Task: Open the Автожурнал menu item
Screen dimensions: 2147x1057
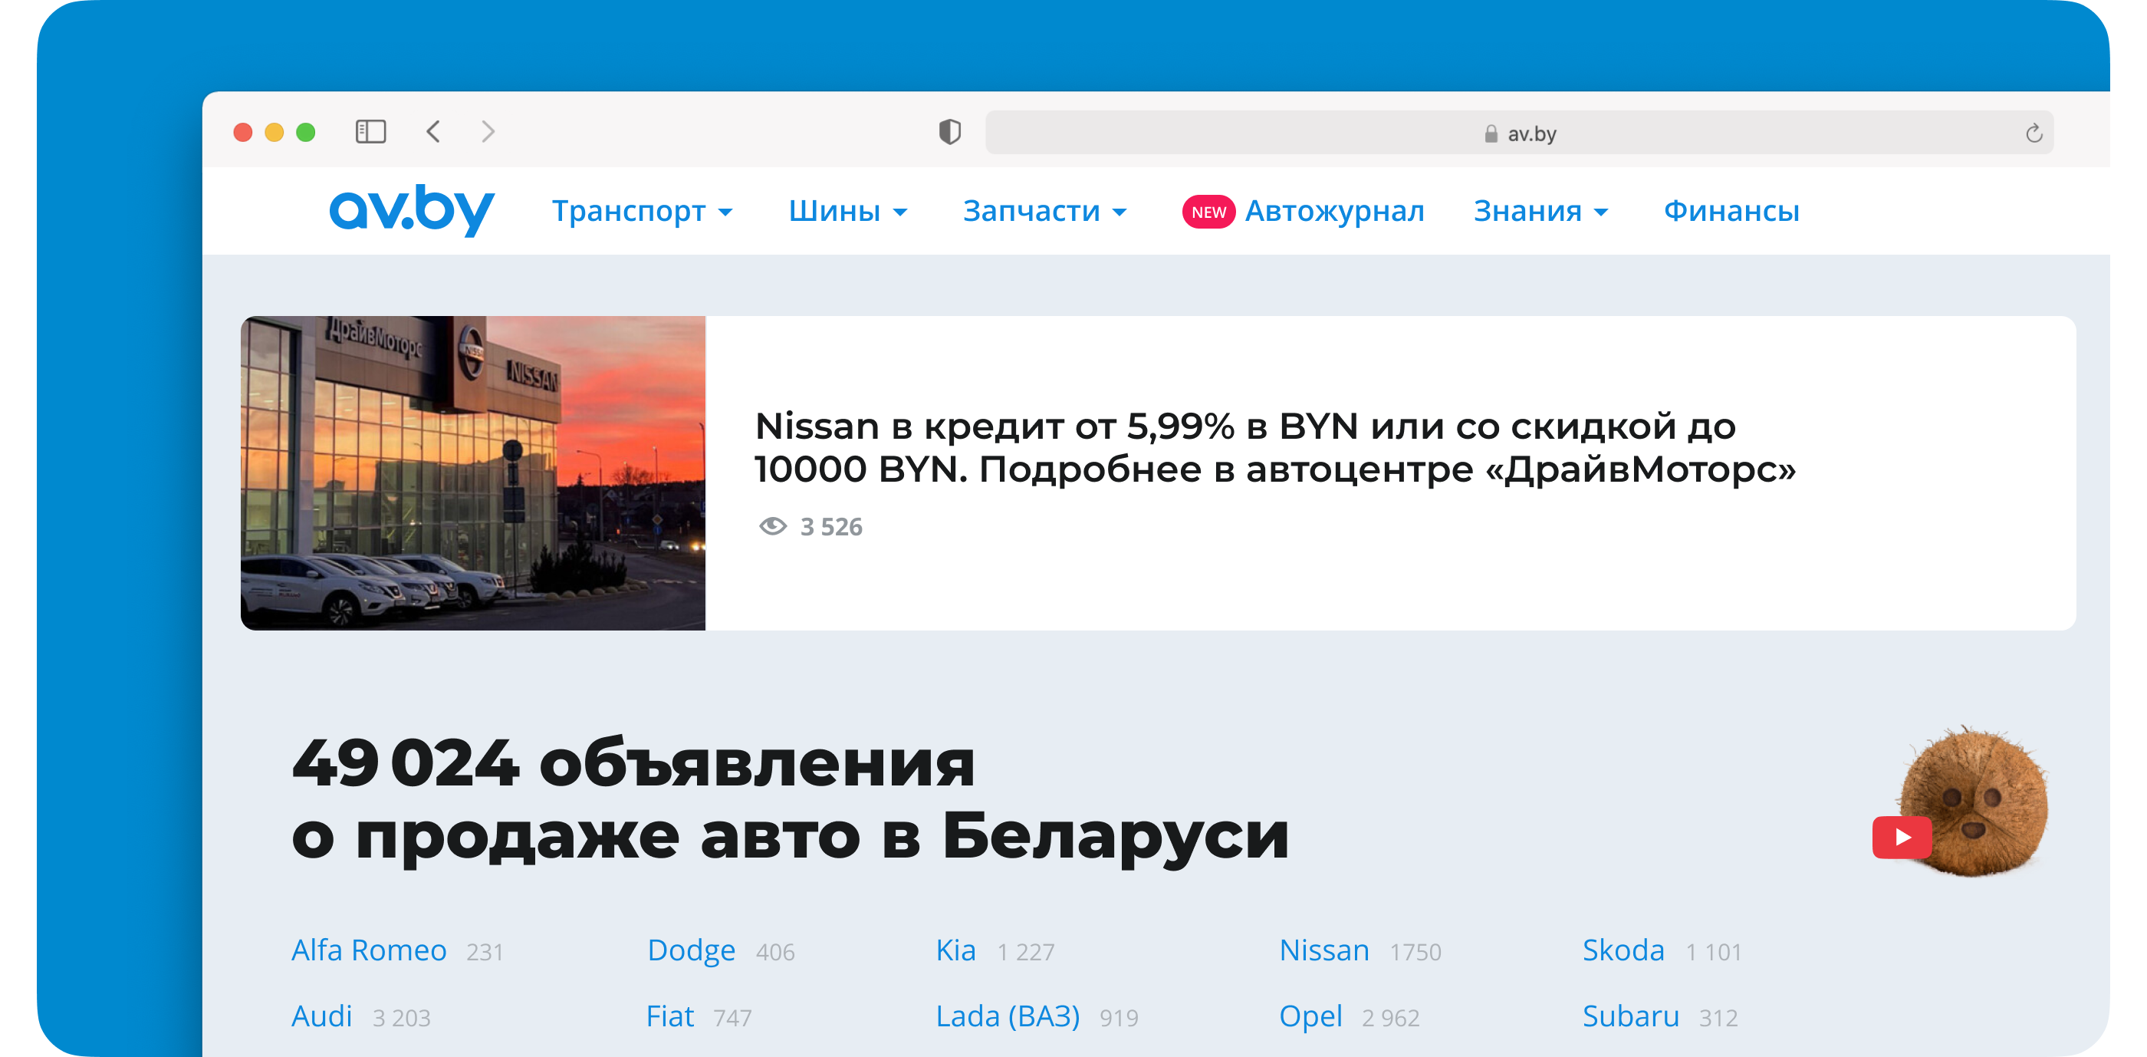Action: [x=1334, y=211]
